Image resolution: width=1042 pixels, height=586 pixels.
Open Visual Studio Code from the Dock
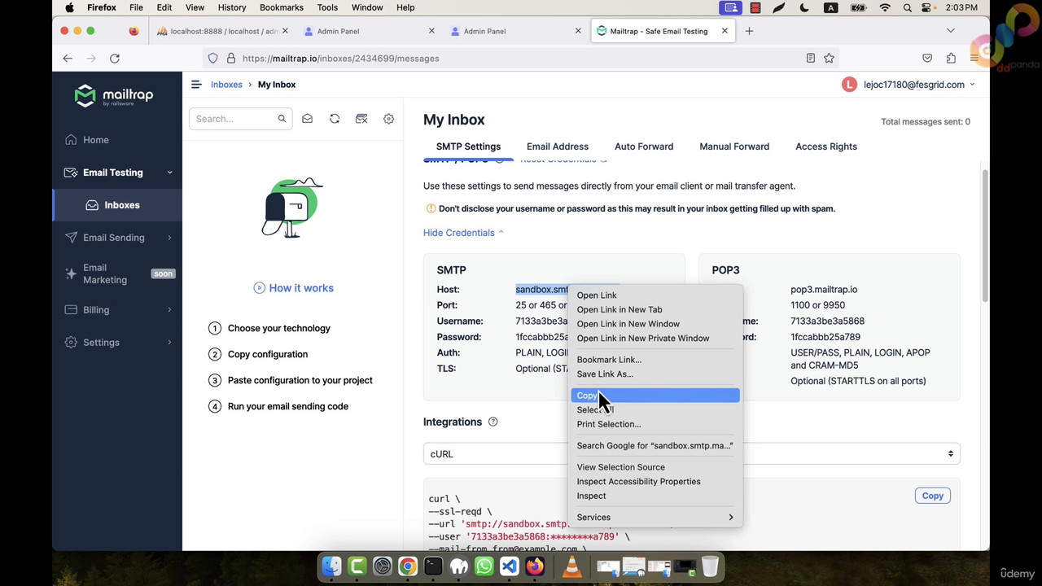(x=510, y=566)
